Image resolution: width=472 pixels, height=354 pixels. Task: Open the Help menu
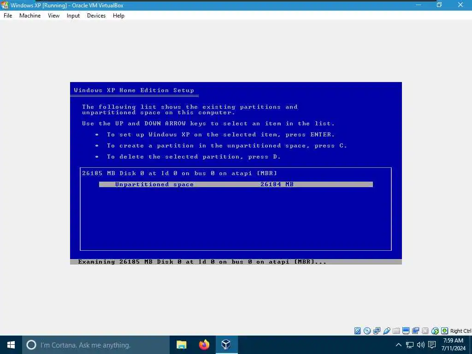(x=118, y=16)
